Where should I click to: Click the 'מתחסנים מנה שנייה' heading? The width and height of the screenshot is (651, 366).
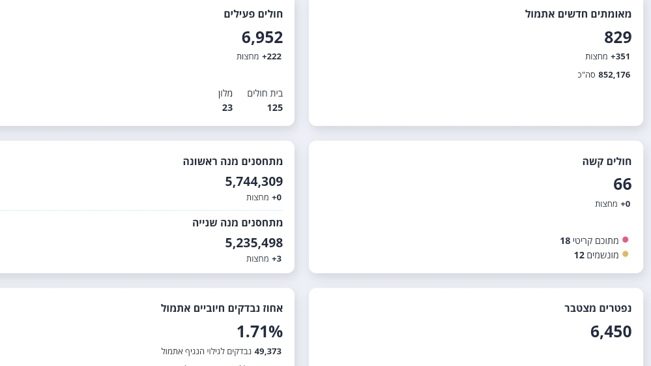click(237, 222)
